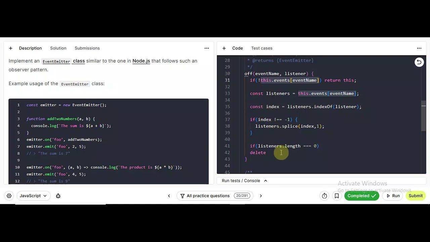Follow the Node.js link
430x242 pixels.
141,61
